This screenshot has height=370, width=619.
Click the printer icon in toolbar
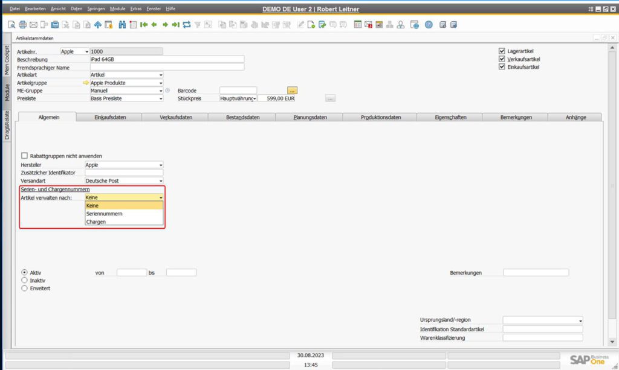(22, 25)
